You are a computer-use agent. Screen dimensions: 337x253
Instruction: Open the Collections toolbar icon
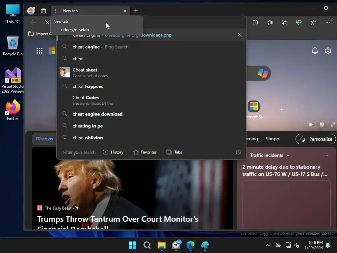284,22
